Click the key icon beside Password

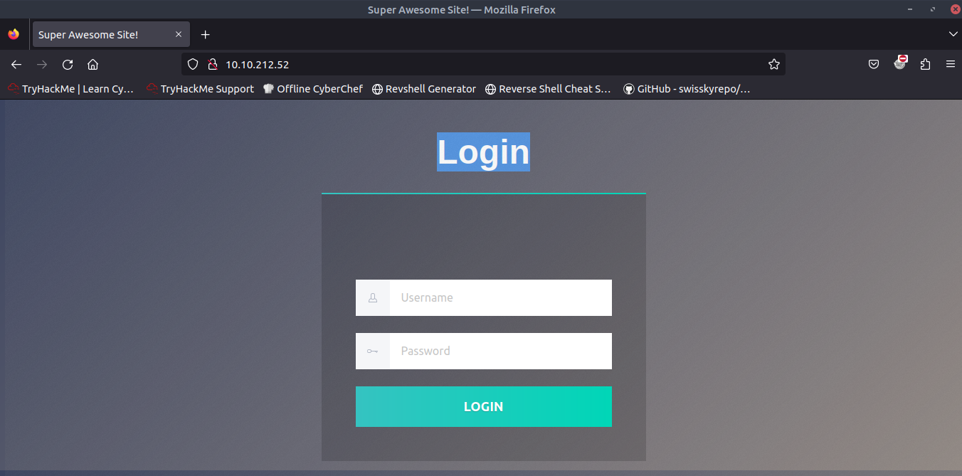[x=373, y=351]
